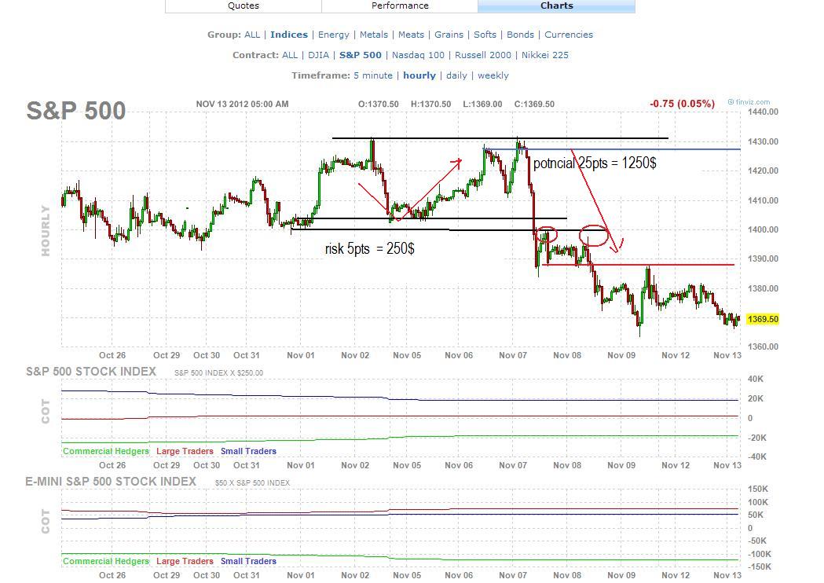Viewport: 824px width, 583px height.
Task: Click the 1360.00 price axis label
Action: pyautogui.click(x=763, y=347)
